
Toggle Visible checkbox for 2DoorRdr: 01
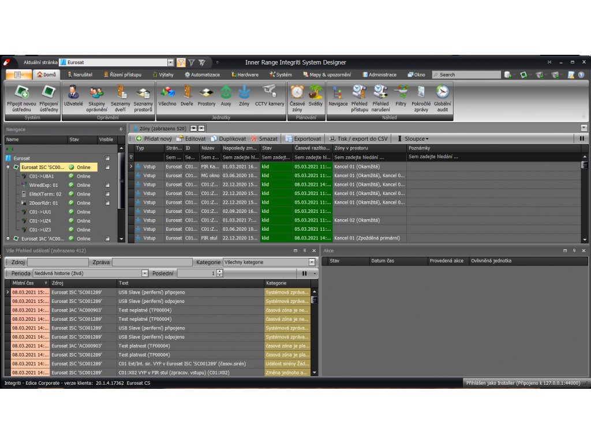(x=107, y=203)
